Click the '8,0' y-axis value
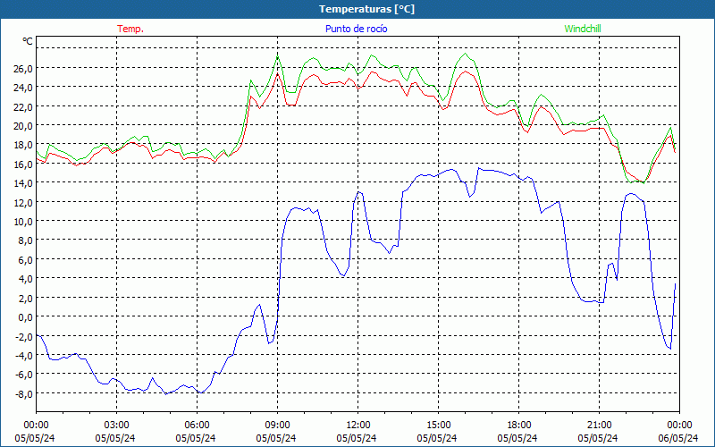715x447 pixels. tap(26, 240)
